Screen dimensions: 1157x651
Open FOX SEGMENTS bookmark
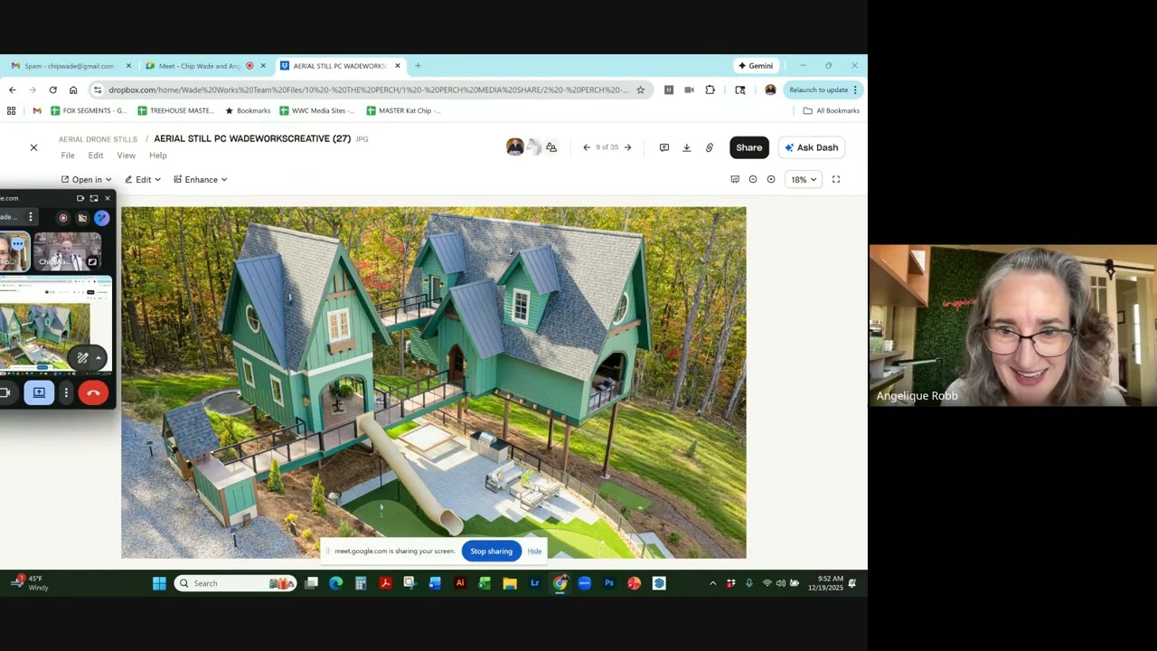pos(89,110)
